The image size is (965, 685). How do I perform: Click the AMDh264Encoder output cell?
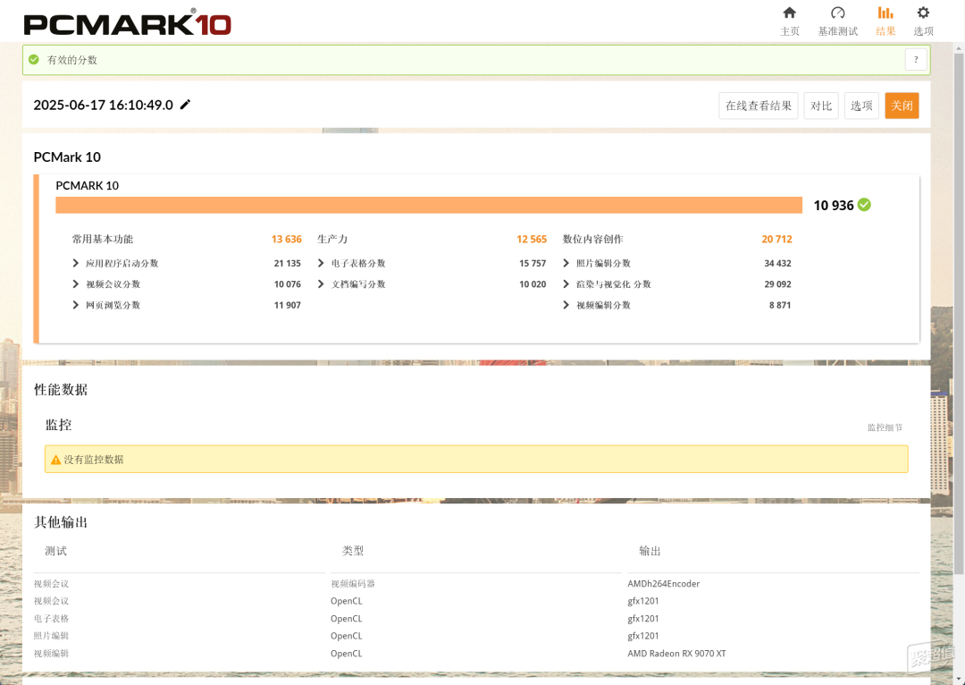(x=663, y=583)
